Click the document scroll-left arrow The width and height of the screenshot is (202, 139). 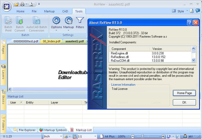coord(10,89)
